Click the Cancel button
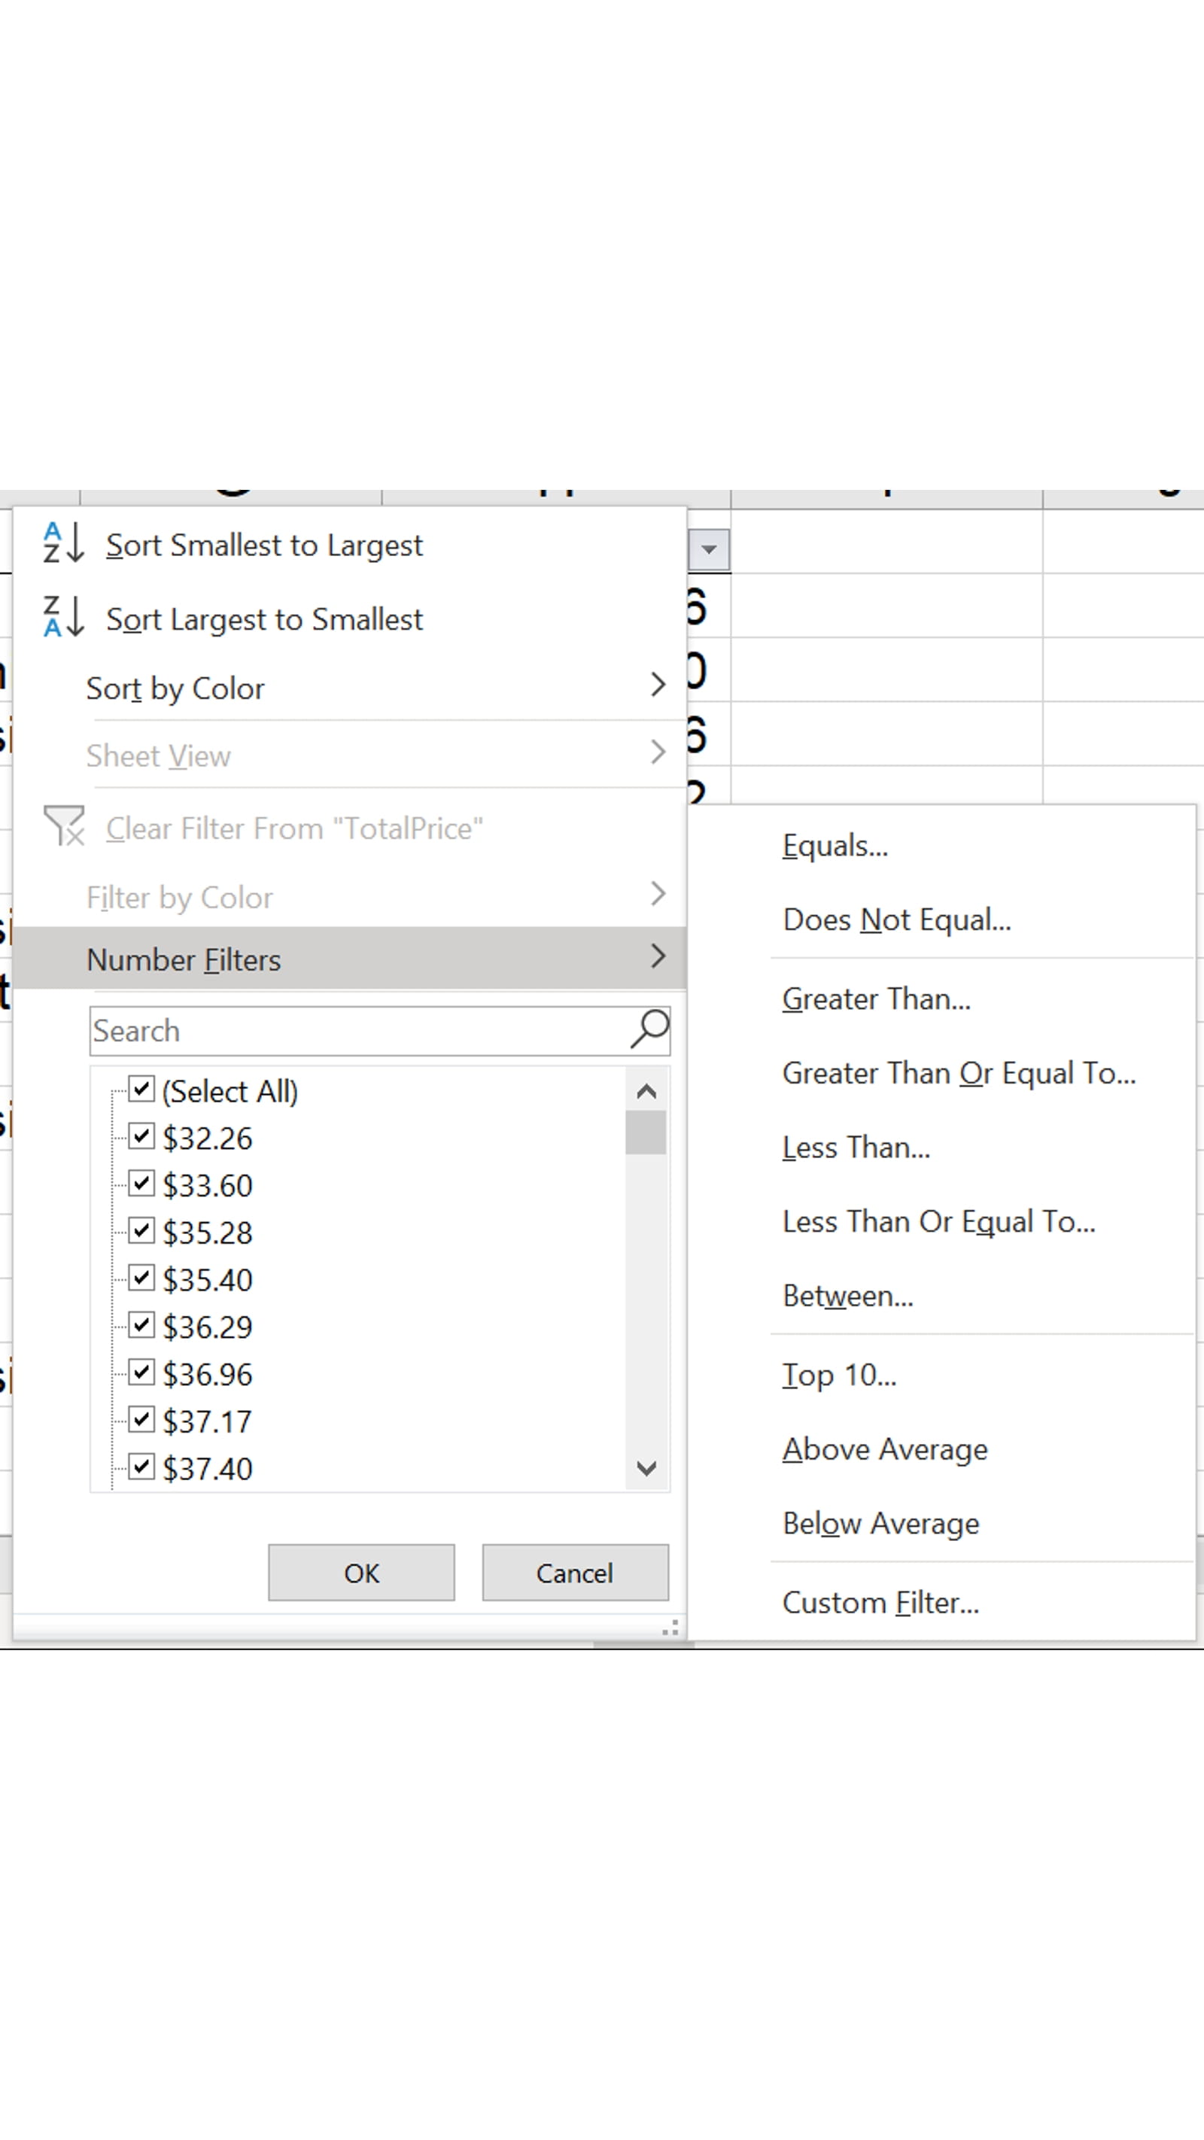The image size is (1204, 2140). pos(574,1572)
